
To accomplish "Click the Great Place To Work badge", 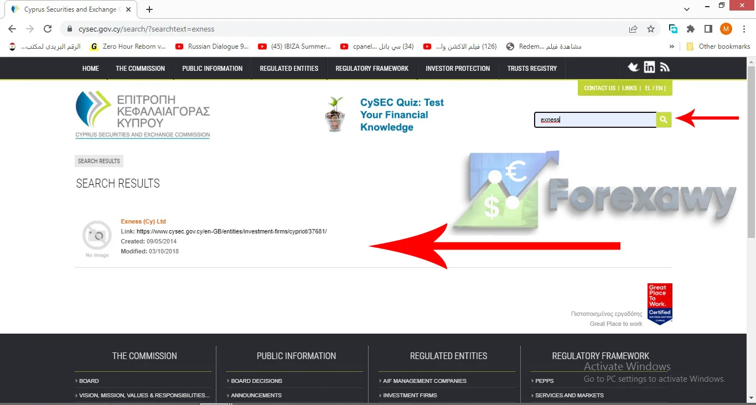I will point(660,304).
